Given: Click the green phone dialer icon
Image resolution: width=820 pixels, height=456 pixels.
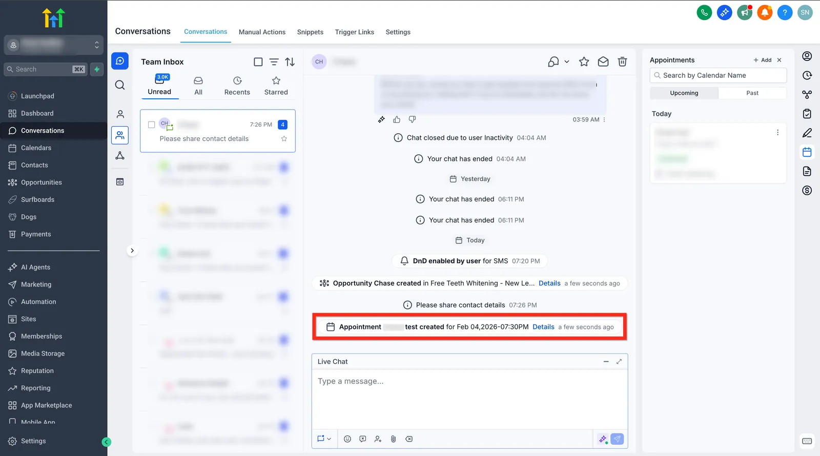Looking at the screenshot, I should coord(704,12).
